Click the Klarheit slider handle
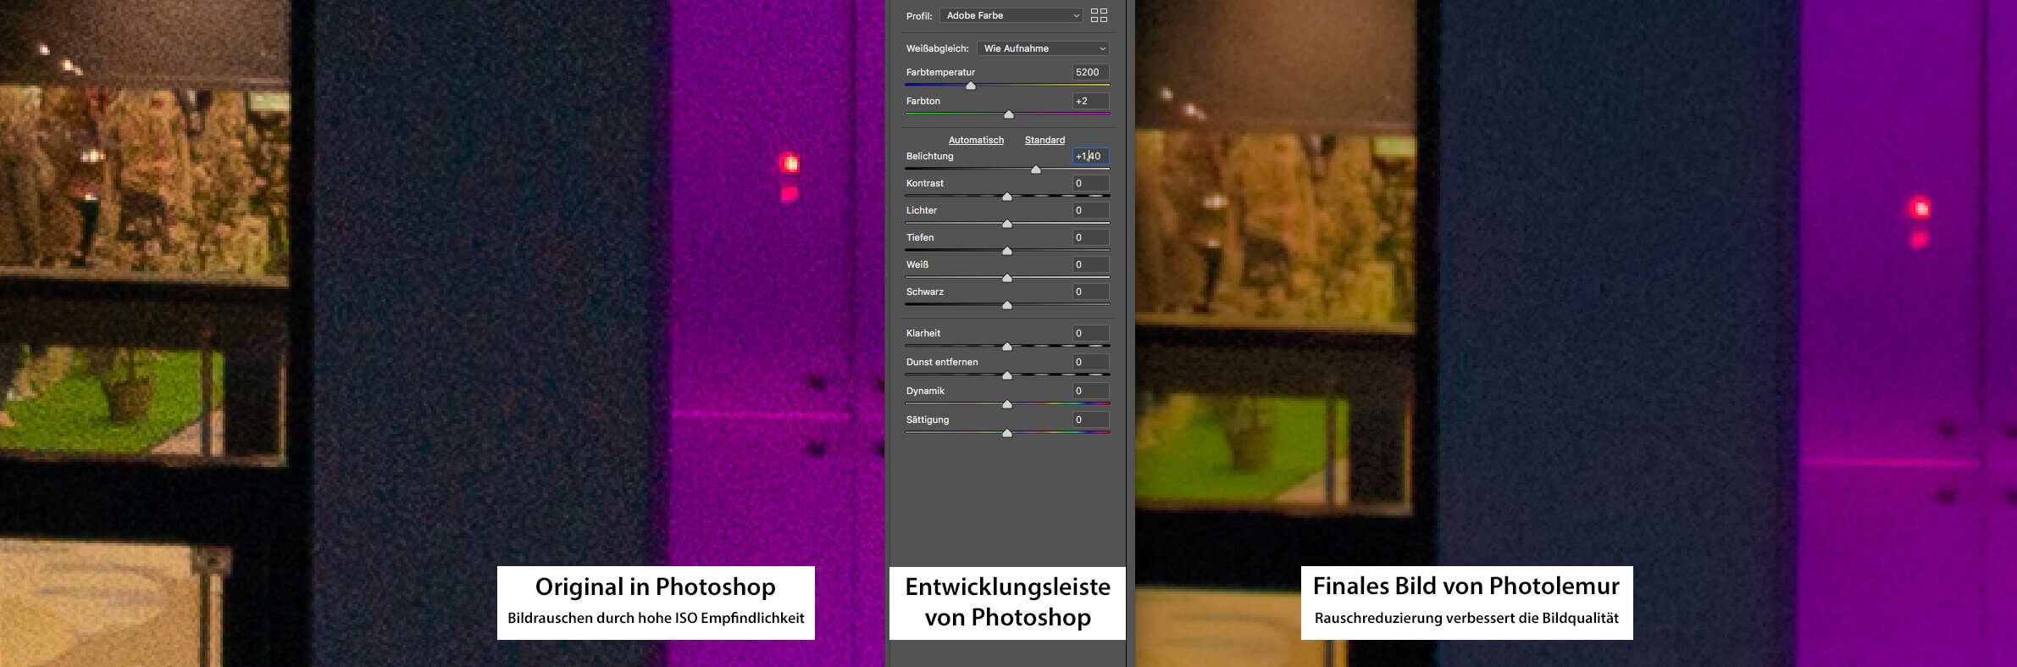This screenshot has height=667, width=2017. pyautogui.click(x=1007, y=347)
